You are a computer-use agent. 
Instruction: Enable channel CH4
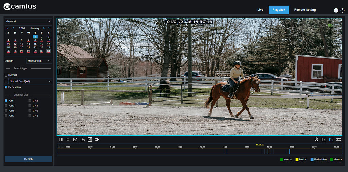click(x=30, y=105)
